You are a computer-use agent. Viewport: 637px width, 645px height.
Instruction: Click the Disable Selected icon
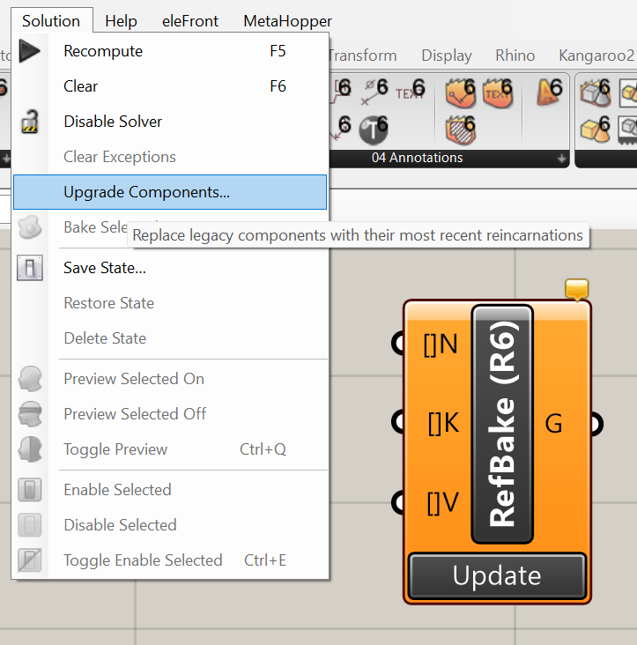pos(30,525)
